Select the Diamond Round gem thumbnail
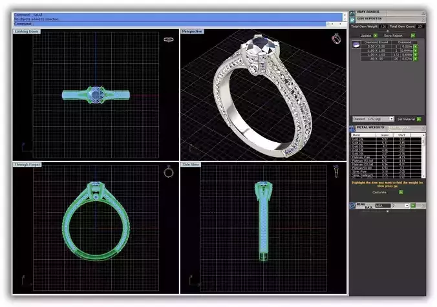This screenshot has width=437, height=307. point(356,45)
